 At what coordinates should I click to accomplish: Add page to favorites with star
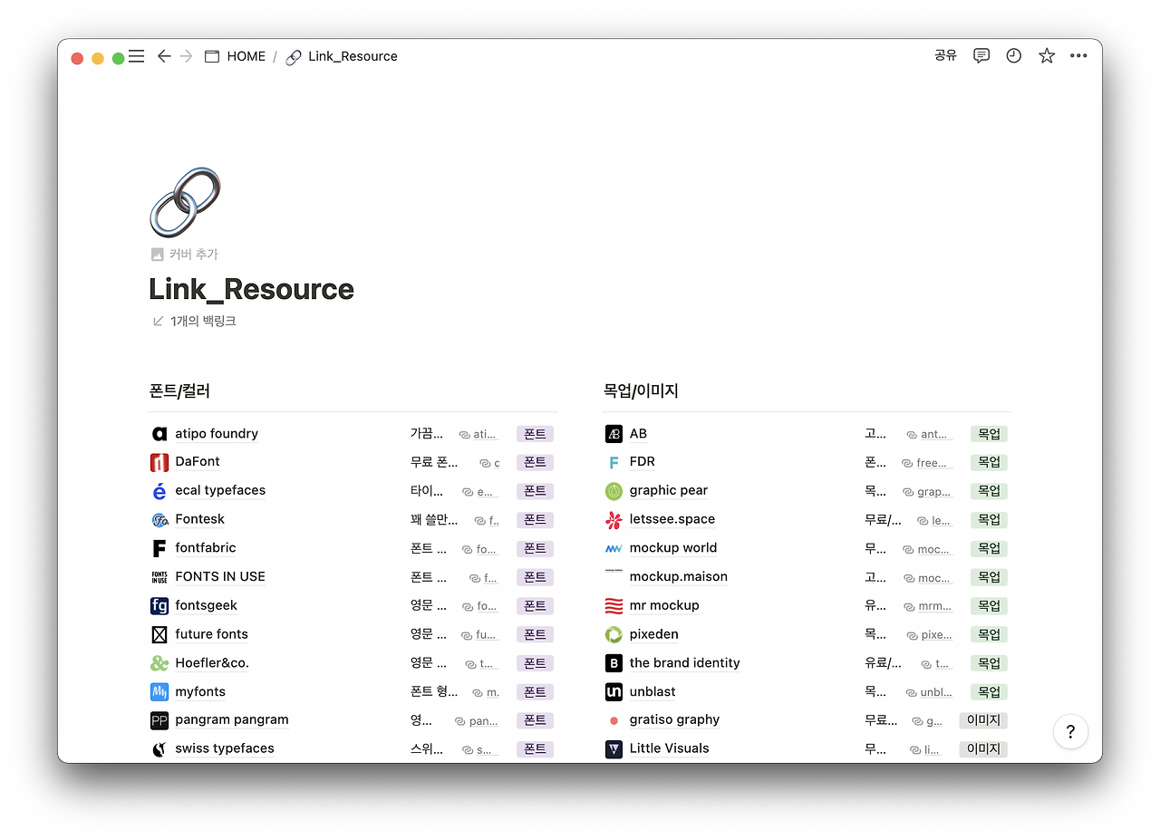[x=1047, y=56]
